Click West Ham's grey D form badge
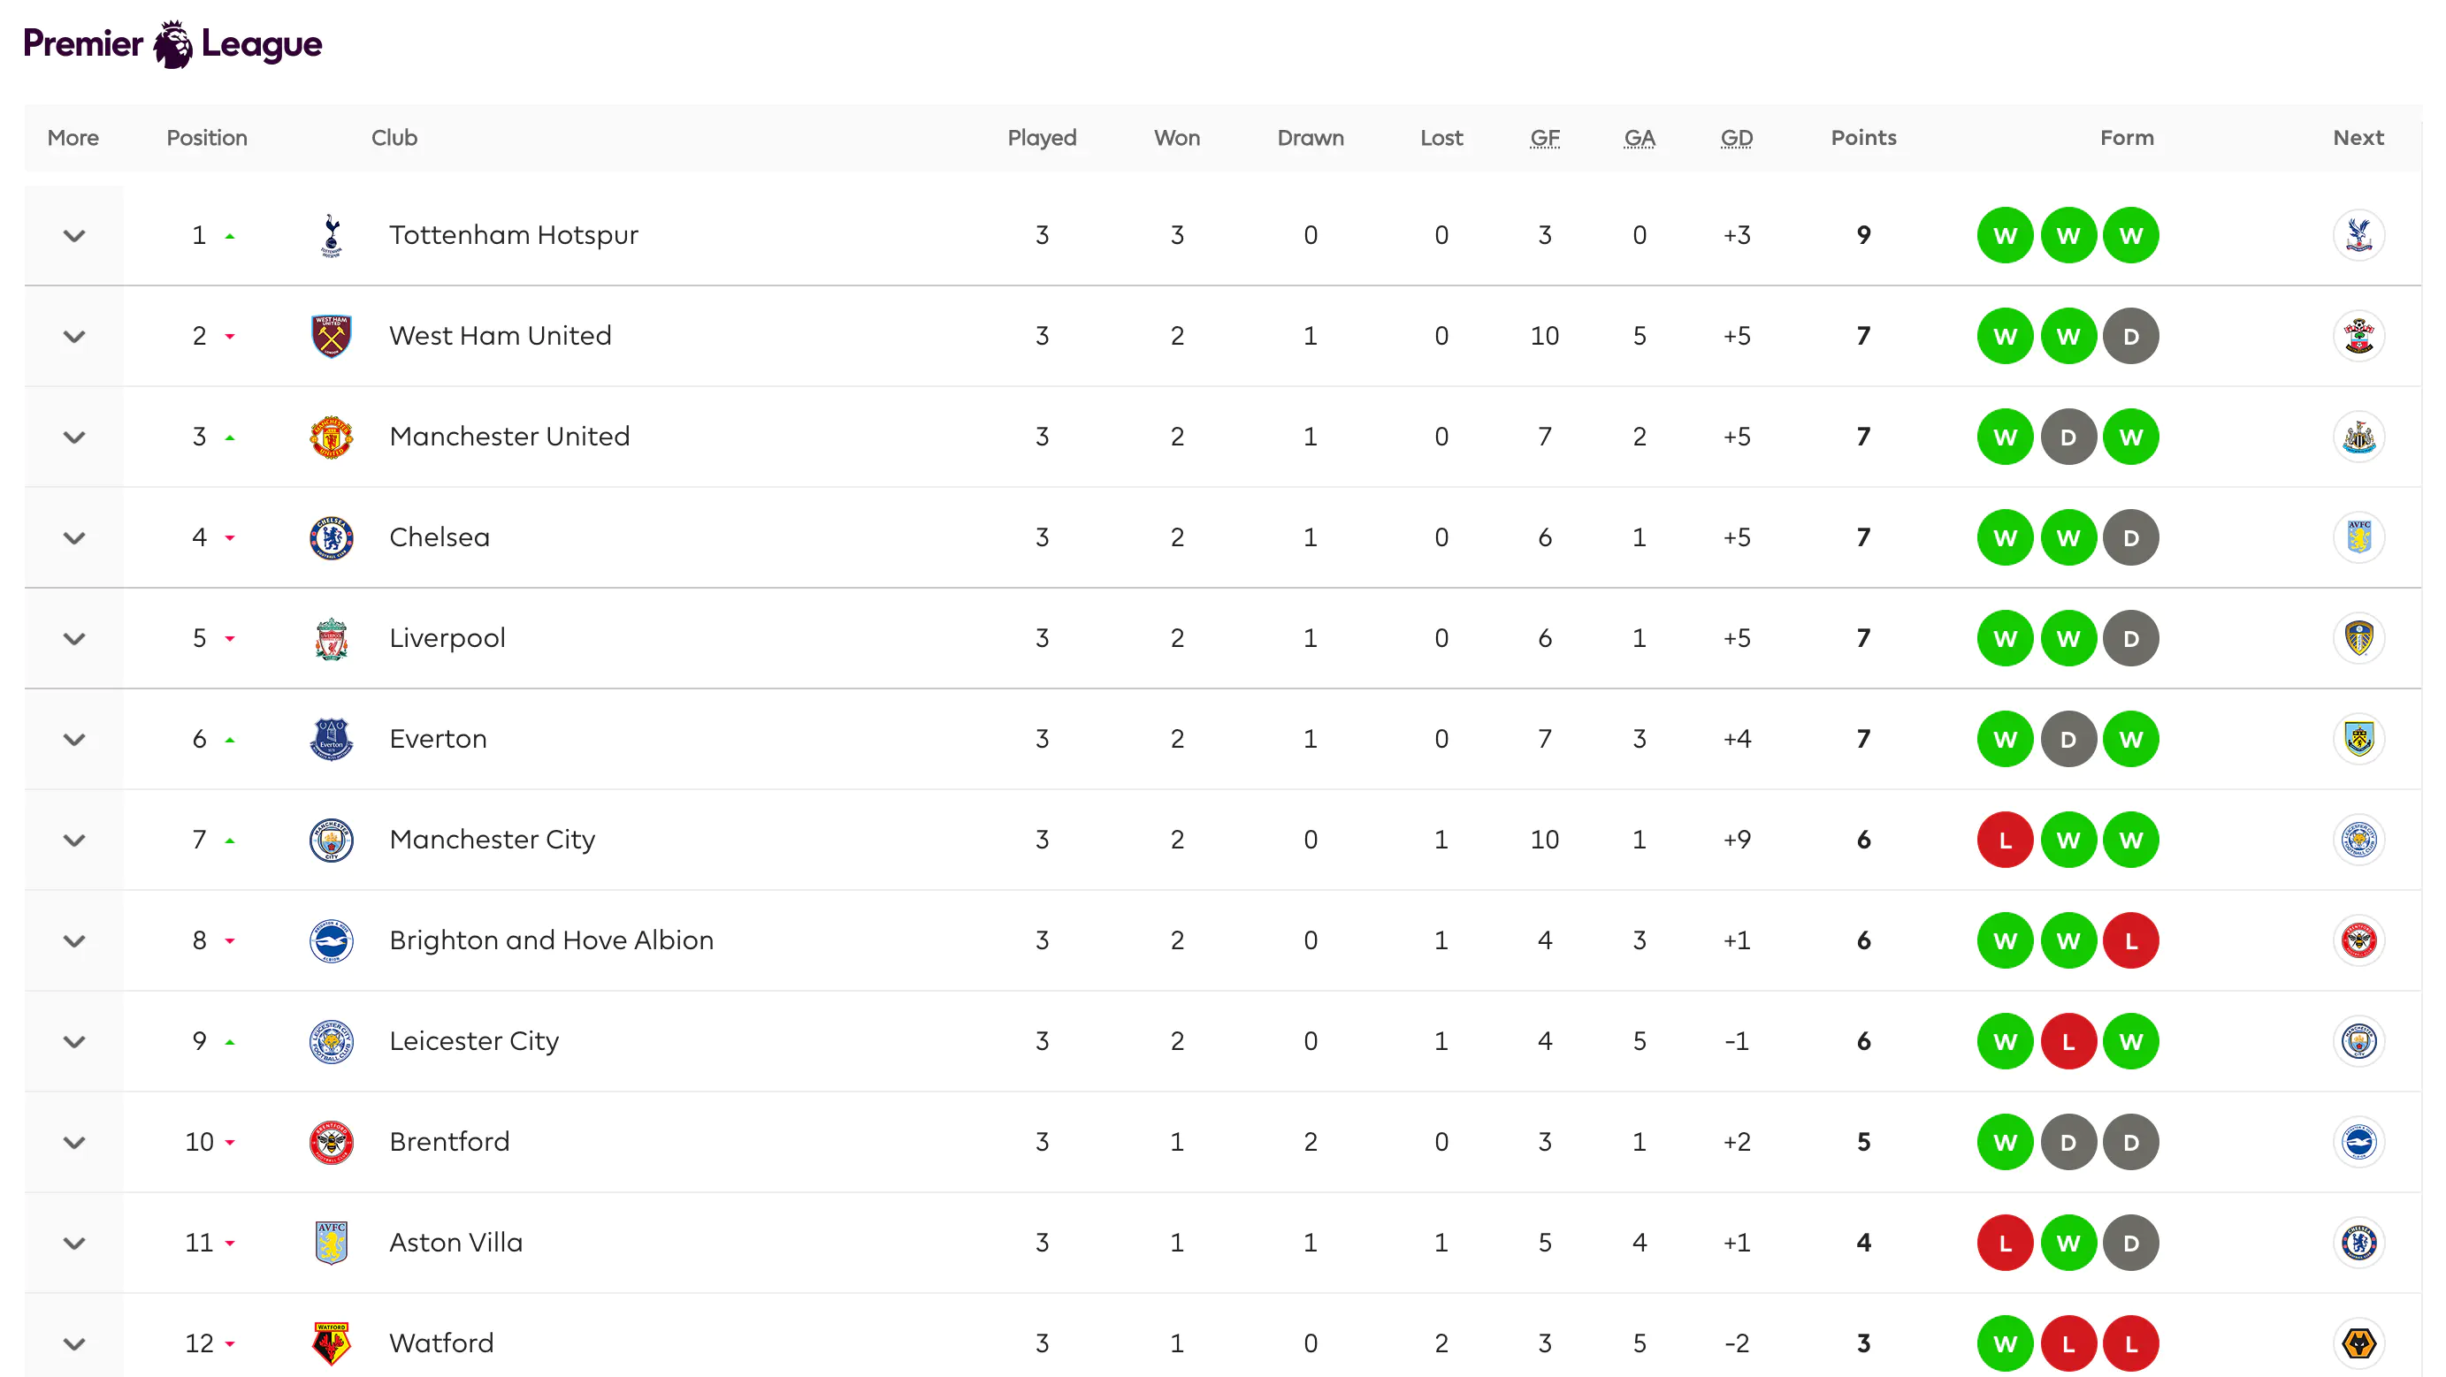The width and height of the screenshot is (2446, 1377). (x=2131, y=336)
